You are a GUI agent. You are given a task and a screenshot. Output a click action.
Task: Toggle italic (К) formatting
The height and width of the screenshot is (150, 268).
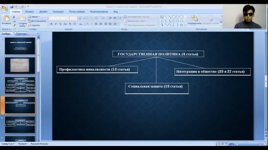pyautogui.click(x=56, y=24)
